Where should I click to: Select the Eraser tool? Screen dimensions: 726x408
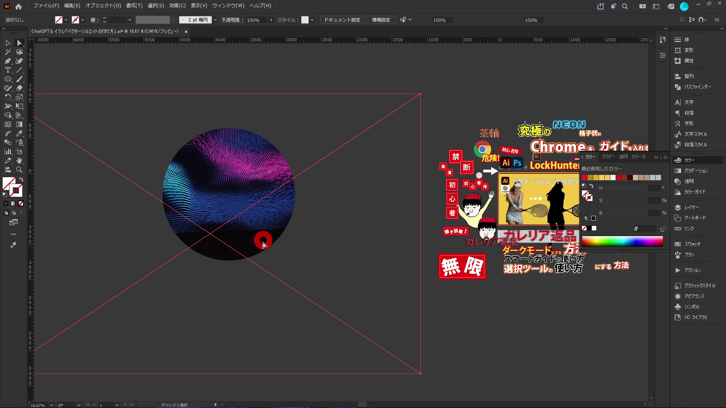[x=19, y=88]
